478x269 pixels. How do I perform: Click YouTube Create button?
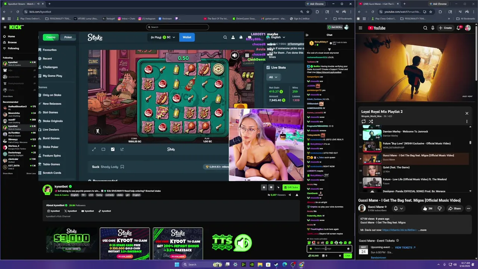446,28
